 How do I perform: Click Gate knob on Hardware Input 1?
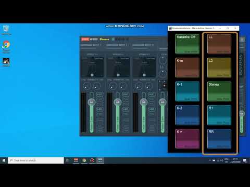[96, 86]
